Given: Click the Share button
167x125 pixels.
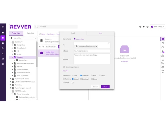Looking at the screenshot, I should [x=105, y=87].
